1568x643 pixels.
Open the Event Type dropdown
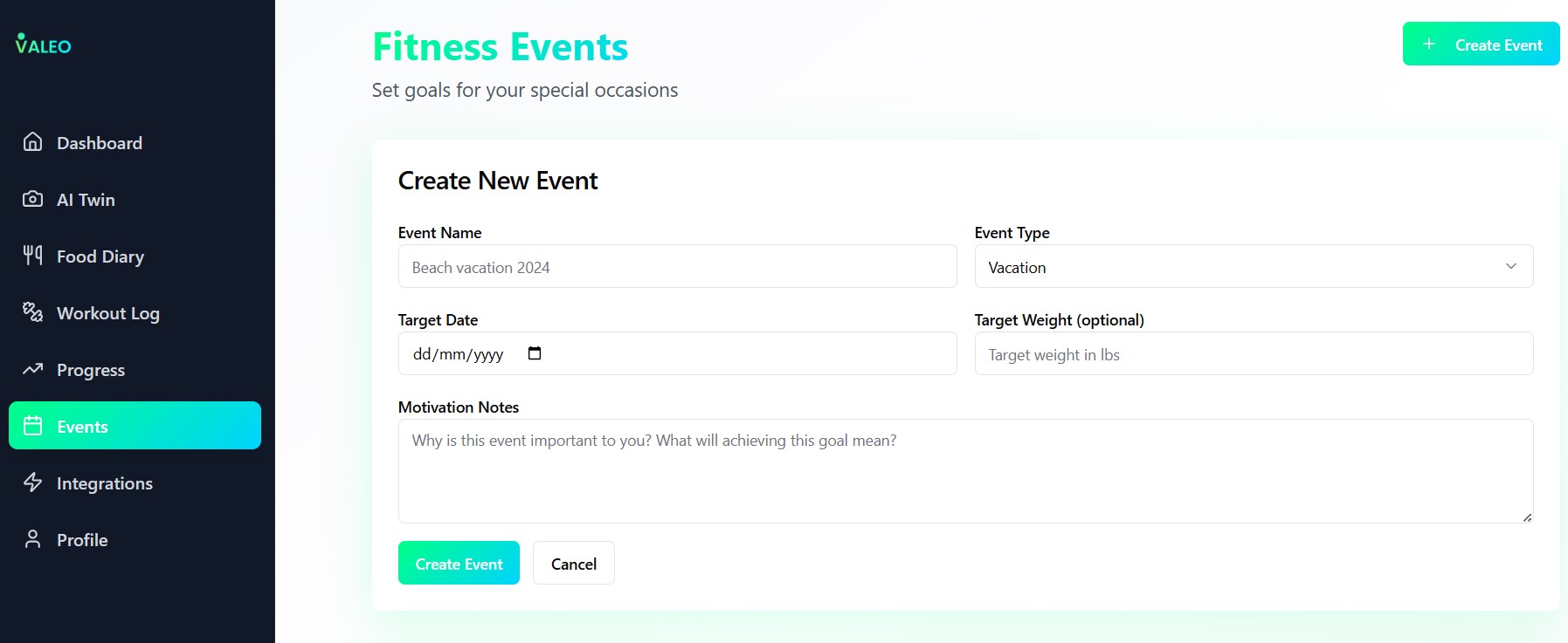point(1253,266)
